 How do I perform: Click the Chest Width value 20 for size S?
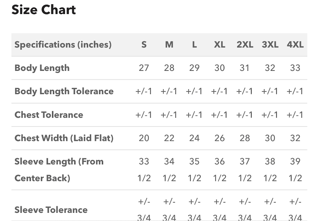coord(144,138)
